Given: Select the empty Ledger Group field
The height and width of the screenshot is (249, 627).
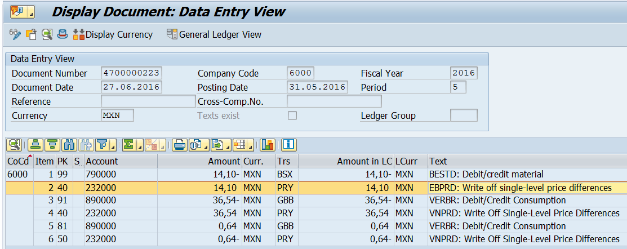Looking at the screenshot, I should coord(464,115).
